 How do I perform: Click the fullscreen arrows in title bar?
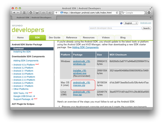[151, 8]
